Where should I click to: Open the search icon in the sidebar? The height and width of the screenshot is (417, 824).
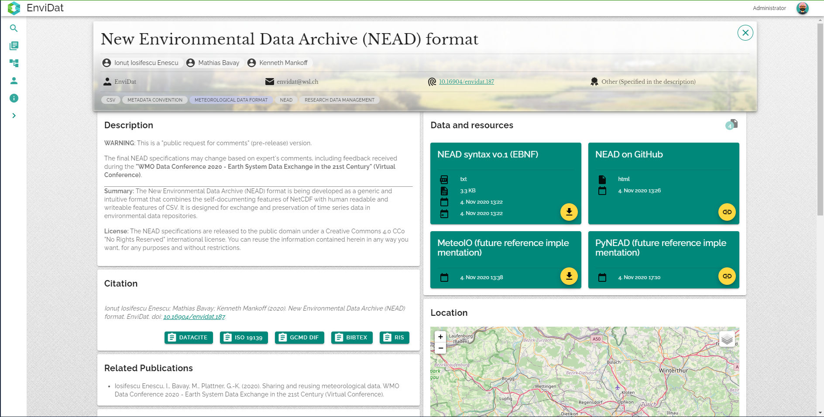click(14, 28)
